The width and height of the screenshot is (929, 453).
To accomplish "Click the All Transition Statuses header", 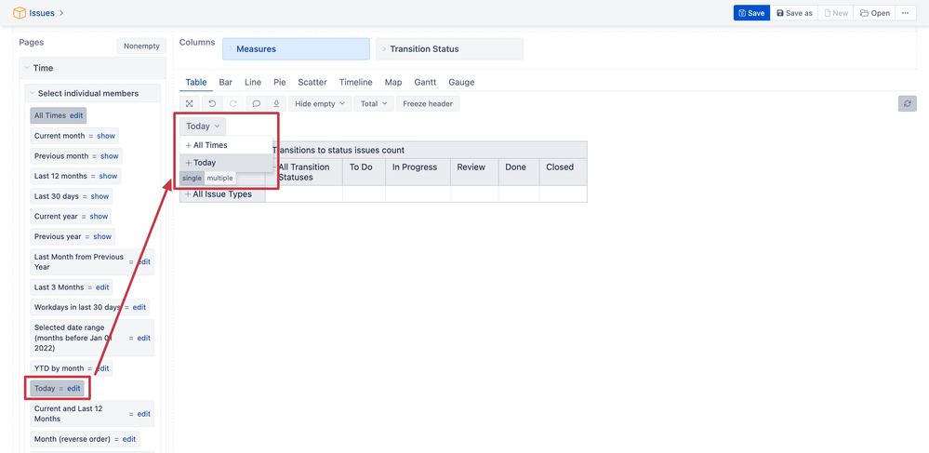I will point(304,172).
